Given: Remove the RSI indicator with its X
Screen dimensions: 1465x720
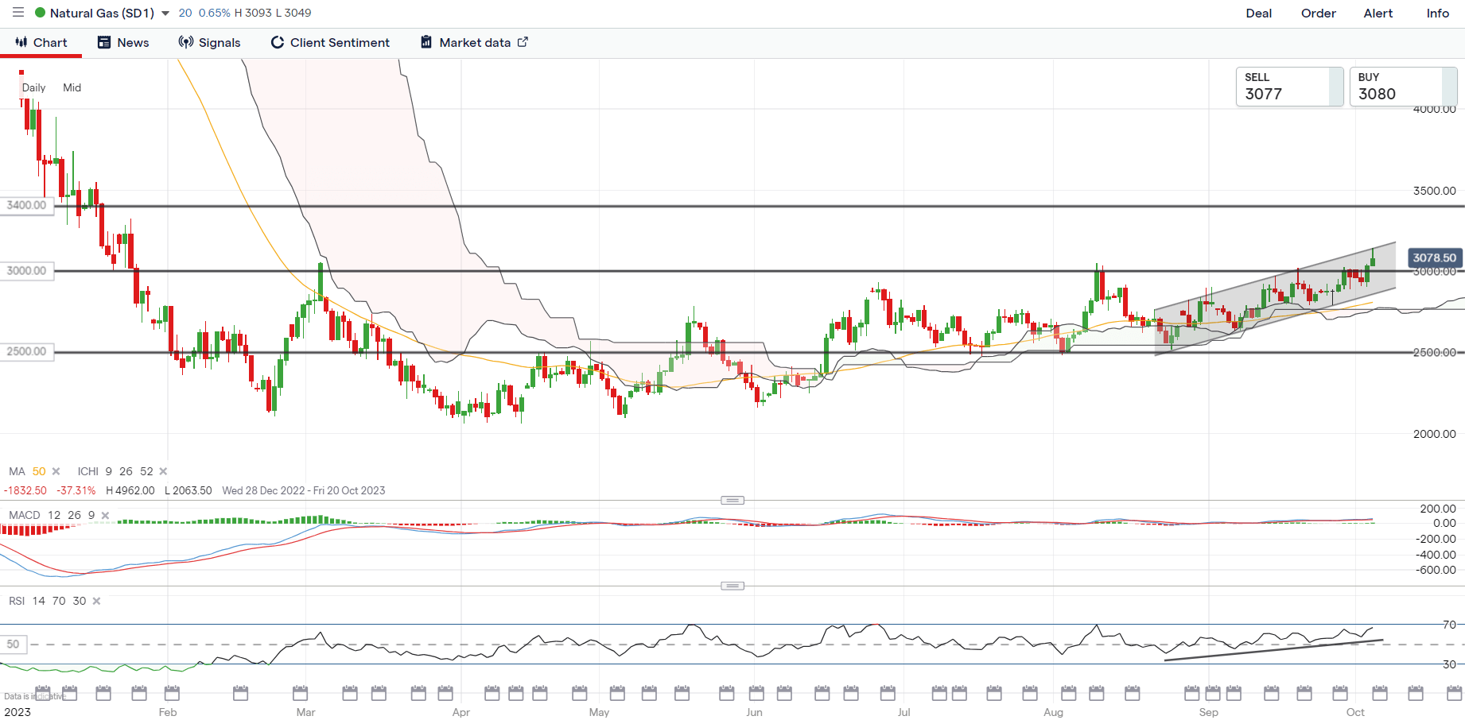Looking at the screenshot, I should (96, 601).
